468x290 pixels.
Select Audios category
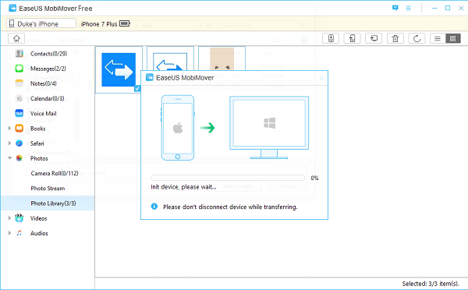pyautogui.click(x=39, y=233)
